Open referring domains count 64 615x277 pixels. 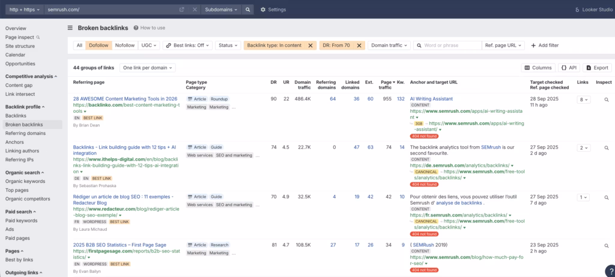[x=333, y=99]
